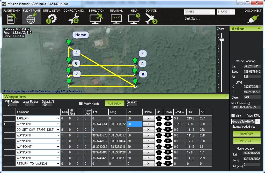Move the TAKEOFF row up with arrow
265x173 pixels.
click(x=159, y=118)
